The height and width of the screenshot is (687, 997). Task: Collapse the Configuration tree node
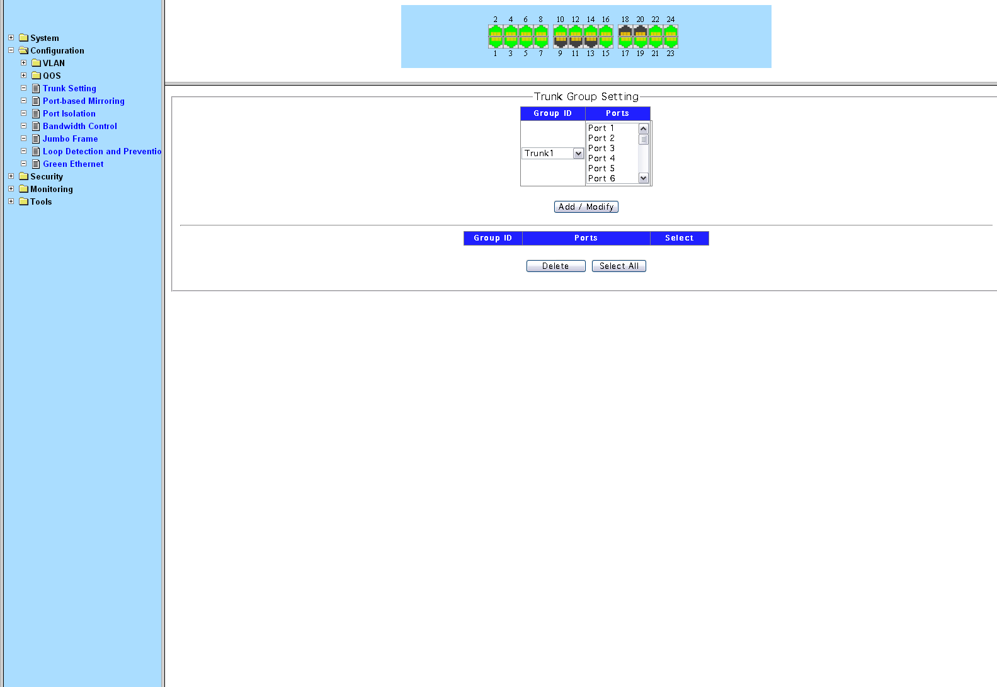(x=11, y=50)
